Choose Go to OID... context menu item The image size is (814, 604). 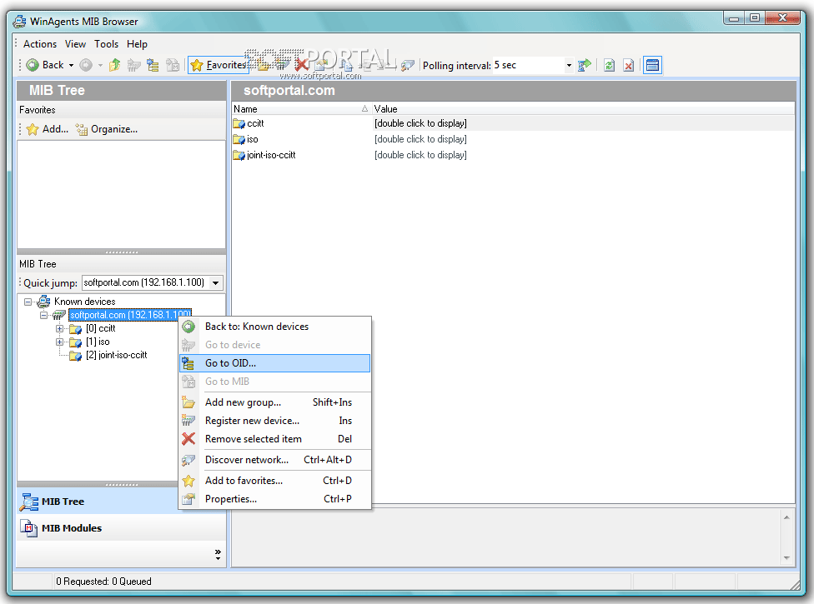click(x=274, y=363)
